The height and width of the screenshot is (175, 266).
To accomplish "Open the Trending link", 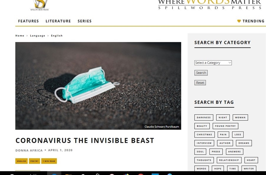I will [x=253, y=21].
